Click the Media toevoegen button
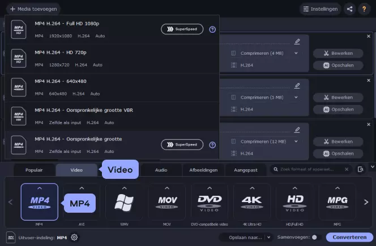The image size is (376, 246). [33, 9]
